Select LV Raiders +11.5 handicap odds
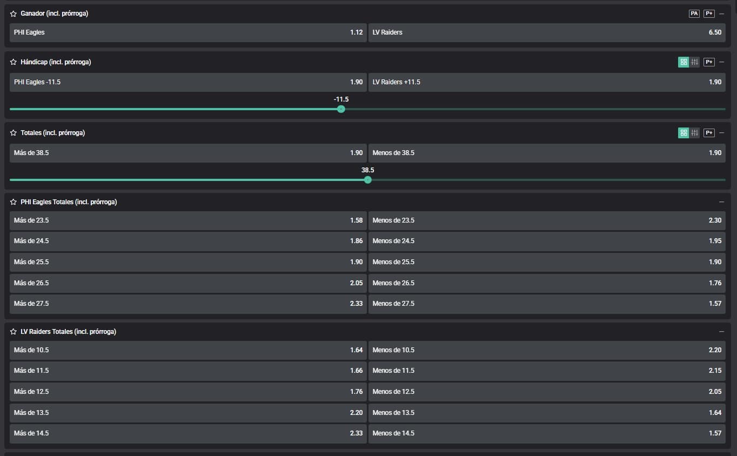This screenshot has width=737, height=456. (x=547, y=82)
